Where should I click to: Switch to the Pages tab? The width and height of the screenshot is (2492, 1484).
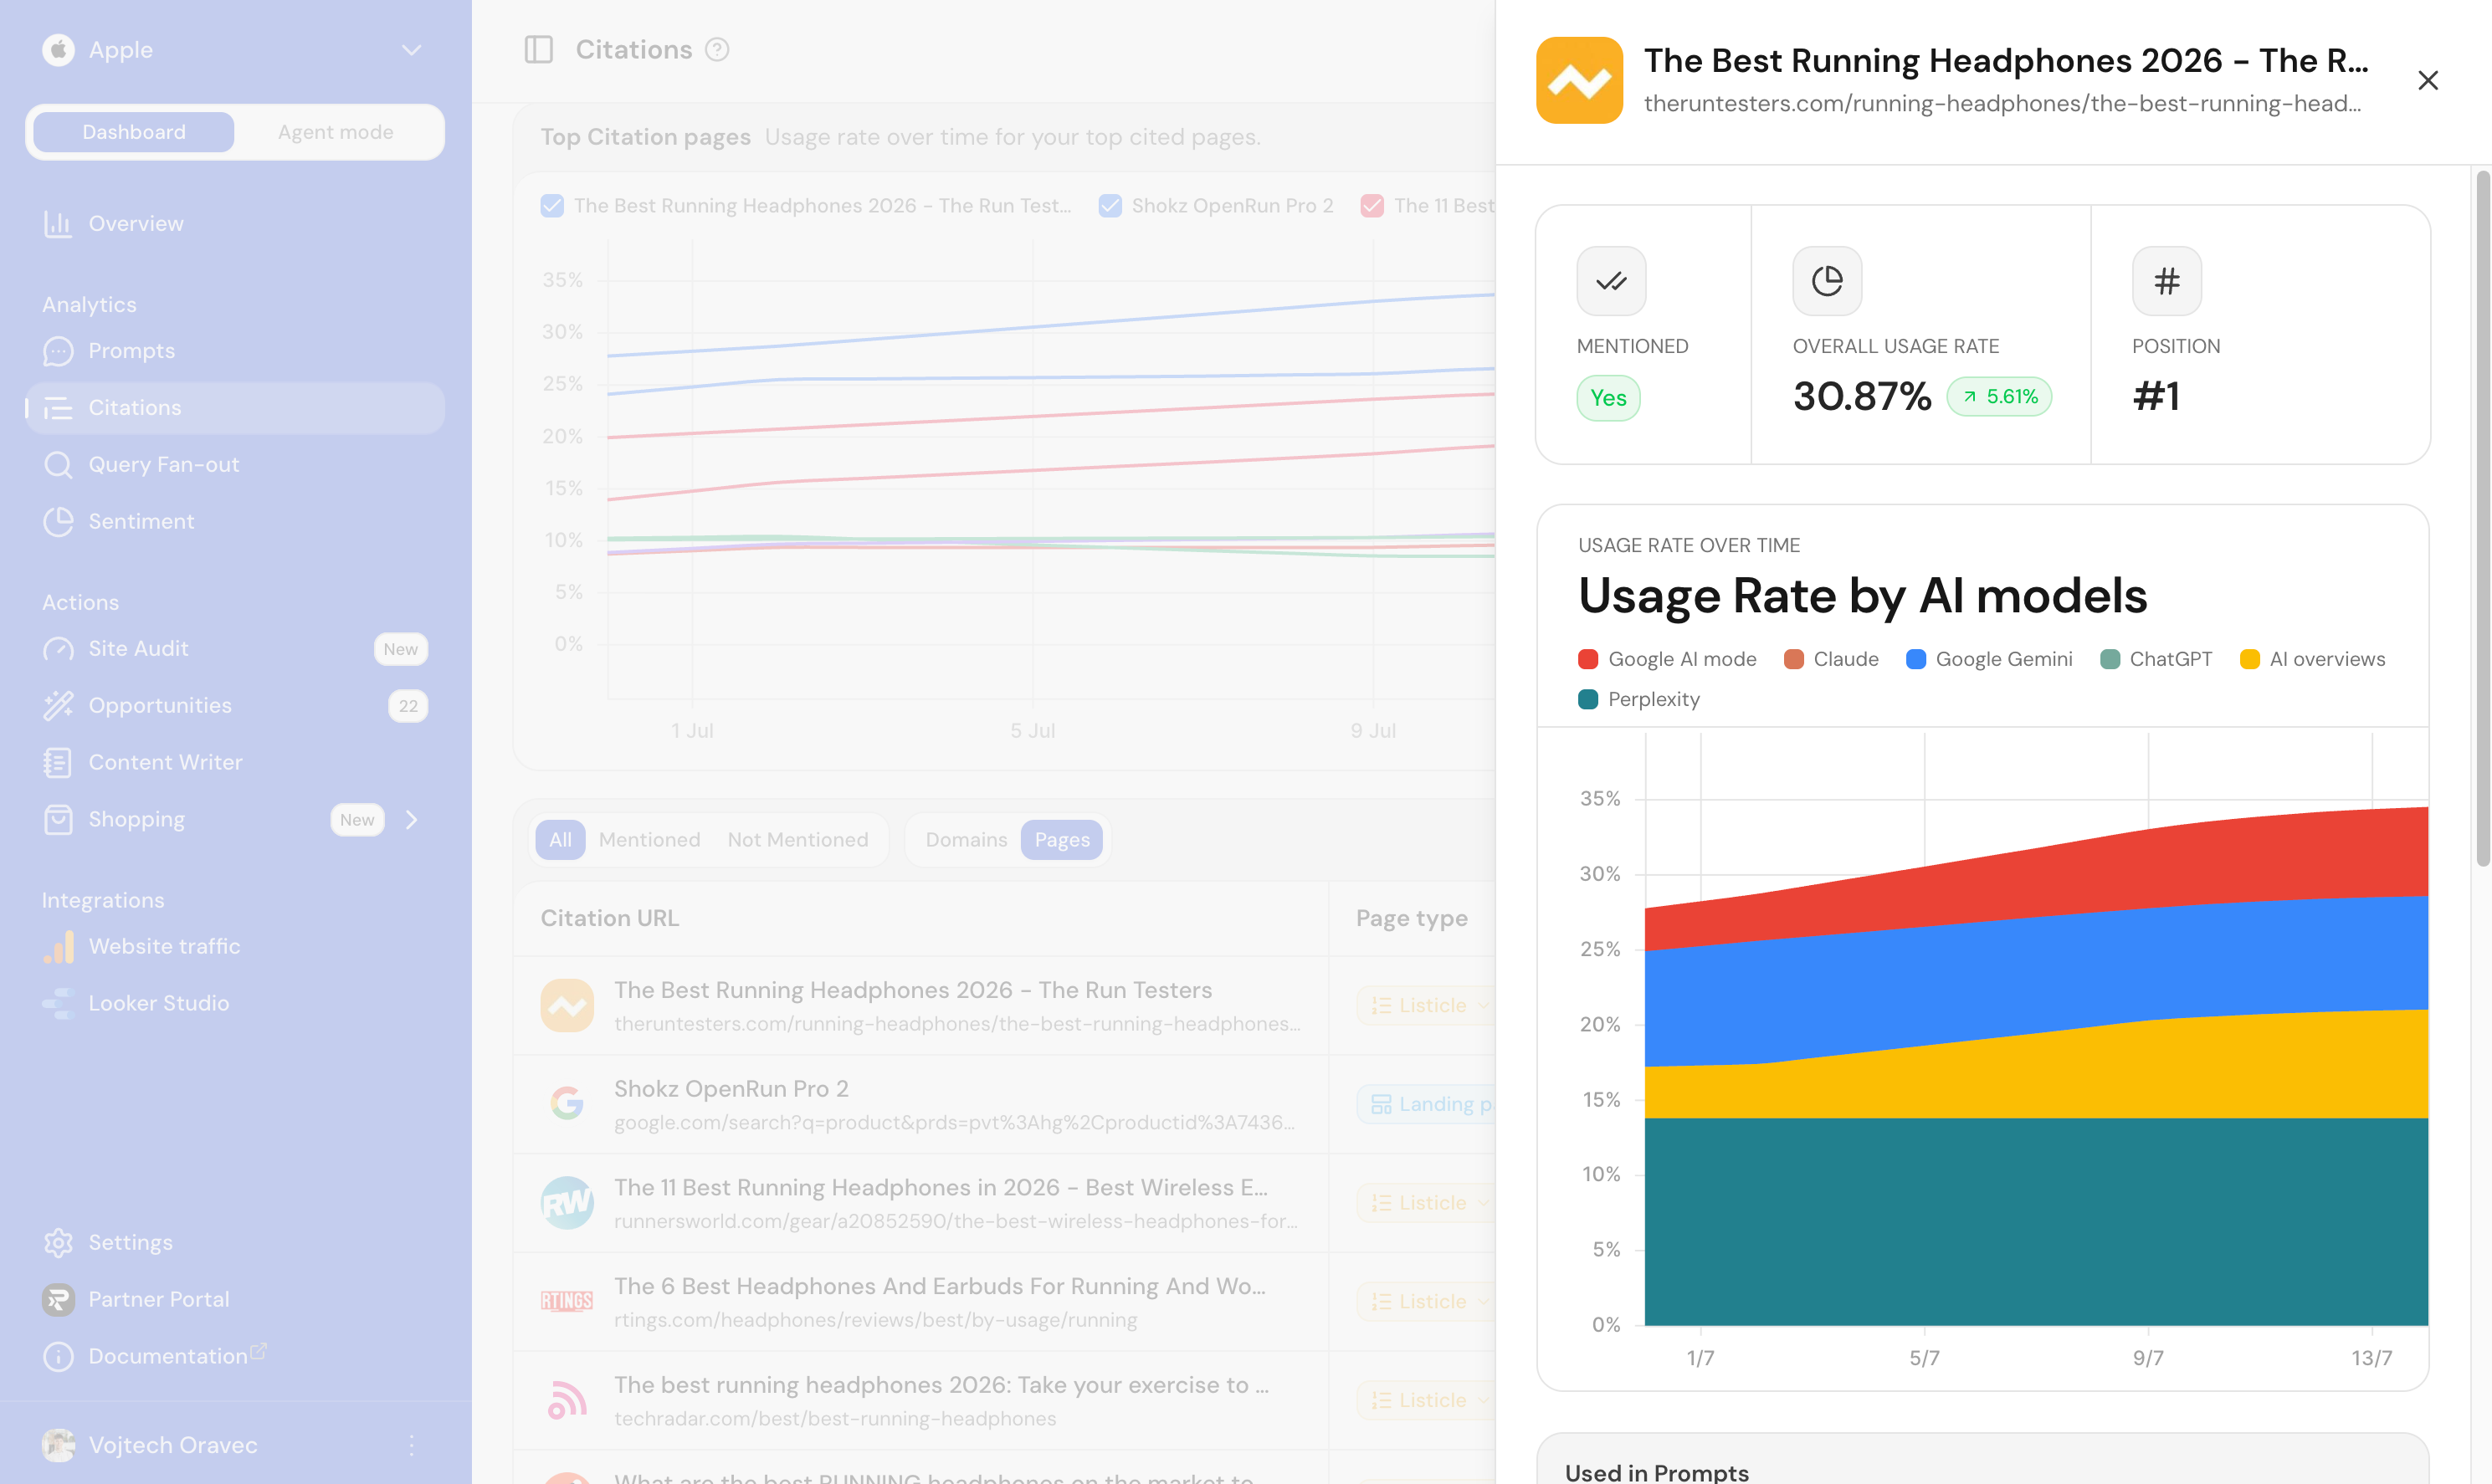[x=1062, y=840]
